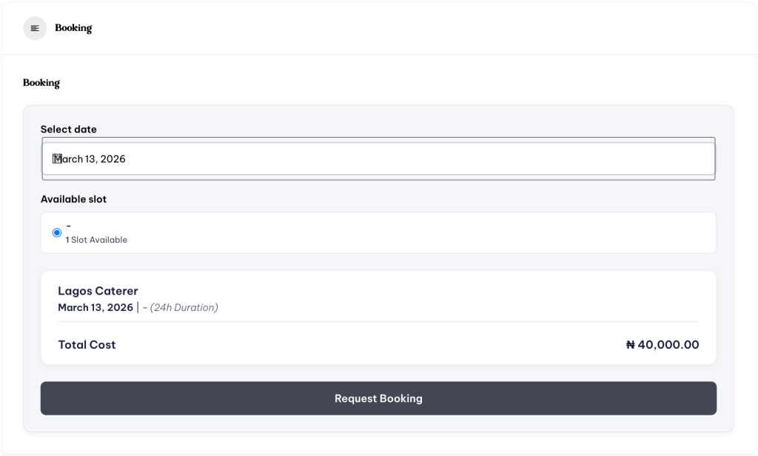Click the divider line above Total Cost

click(378, 321)
